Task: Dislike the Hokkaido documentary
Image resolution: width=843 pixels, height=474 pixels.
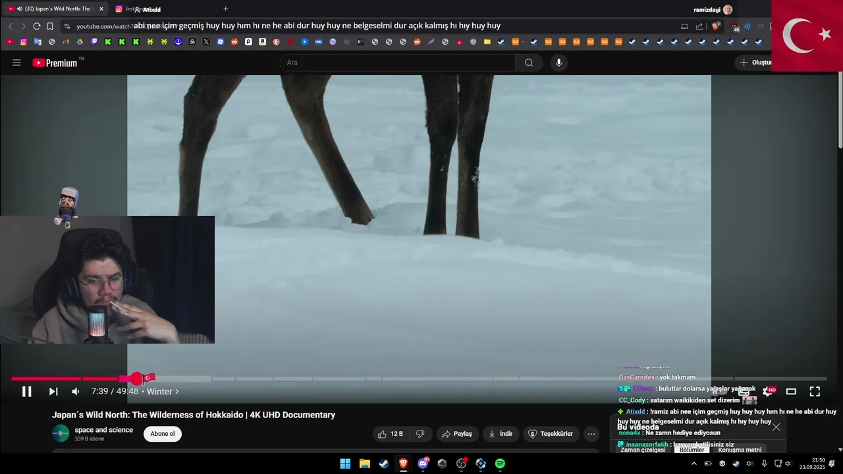Action: pyautogui.click(x=420, y=434)
